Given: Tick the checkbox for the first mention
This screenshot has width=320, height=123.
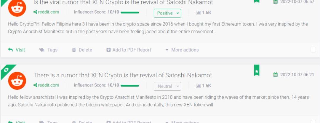Looking at the screenshot, I should [313, 49].
